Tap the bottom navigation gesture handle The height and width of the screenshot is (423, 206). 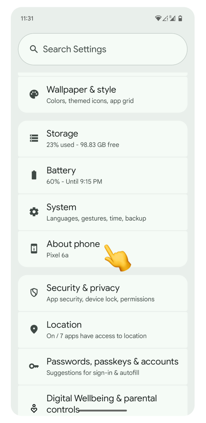click(x=103, y=411)
